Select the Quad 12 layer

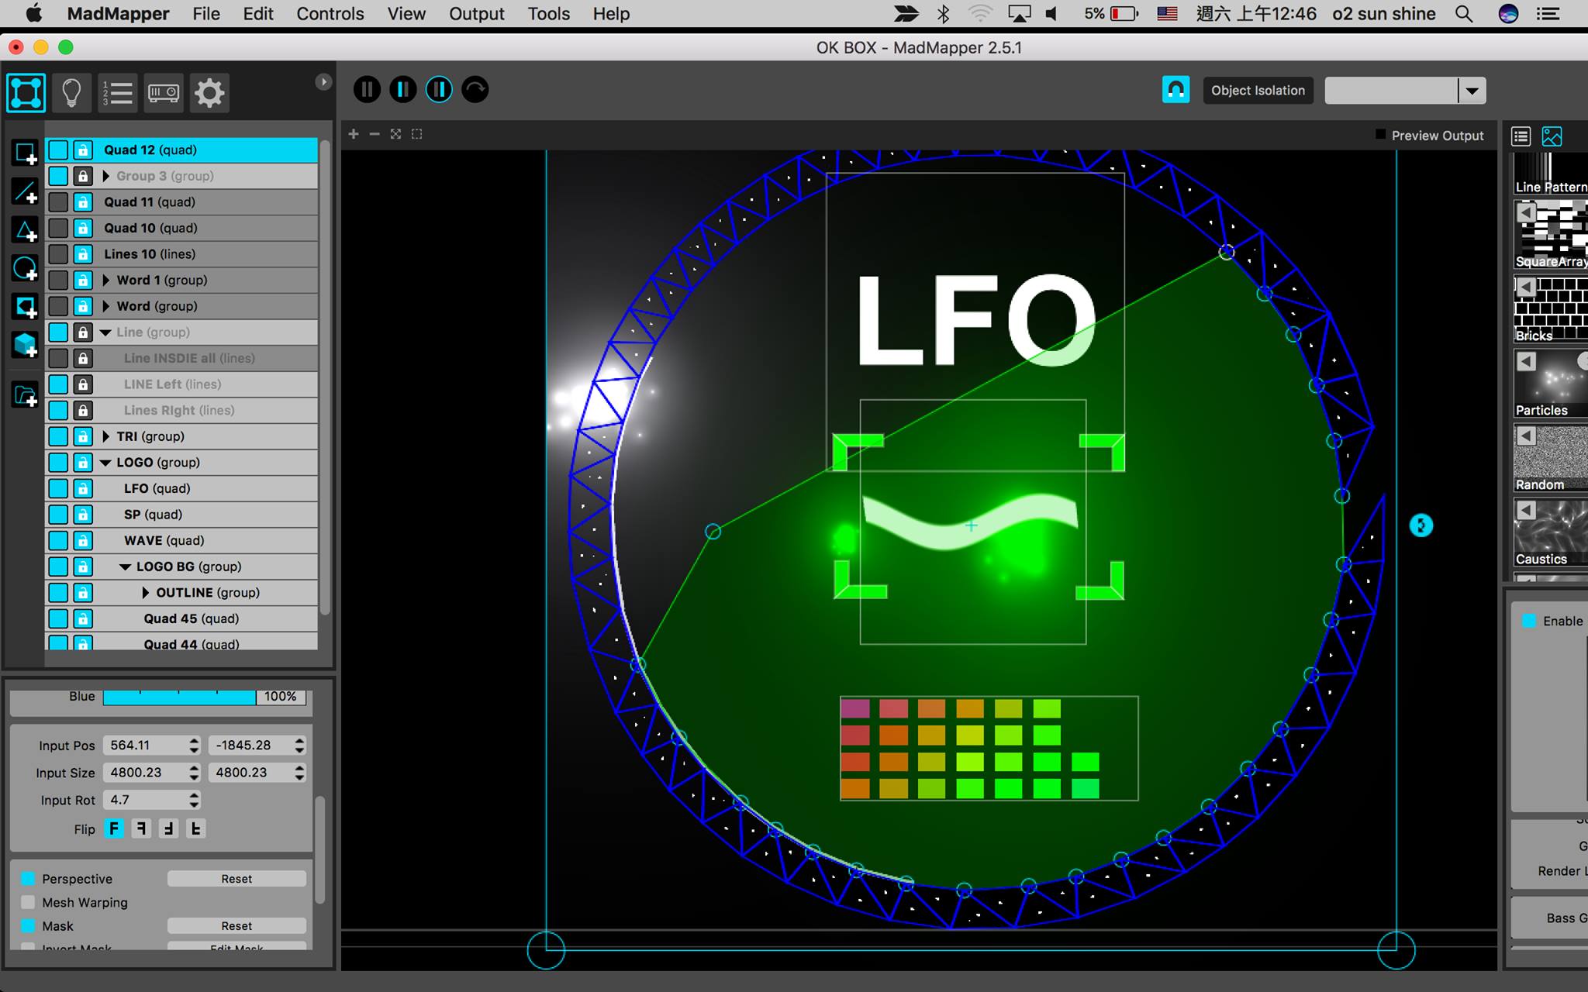pyautogui.click(x=181, y=150)
